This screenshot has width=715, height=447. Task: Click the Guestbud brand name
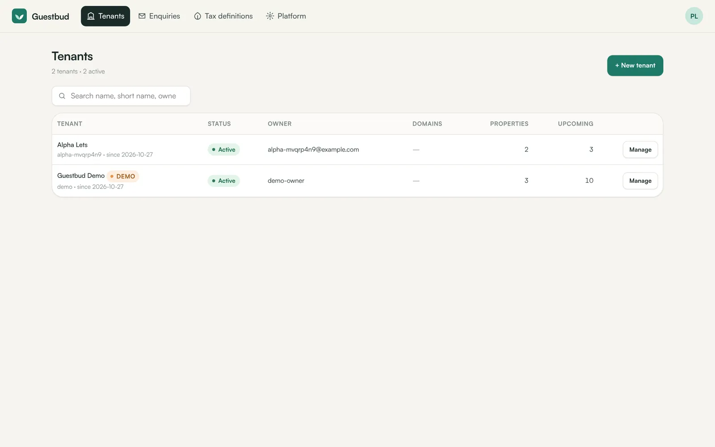pos(50,17)
